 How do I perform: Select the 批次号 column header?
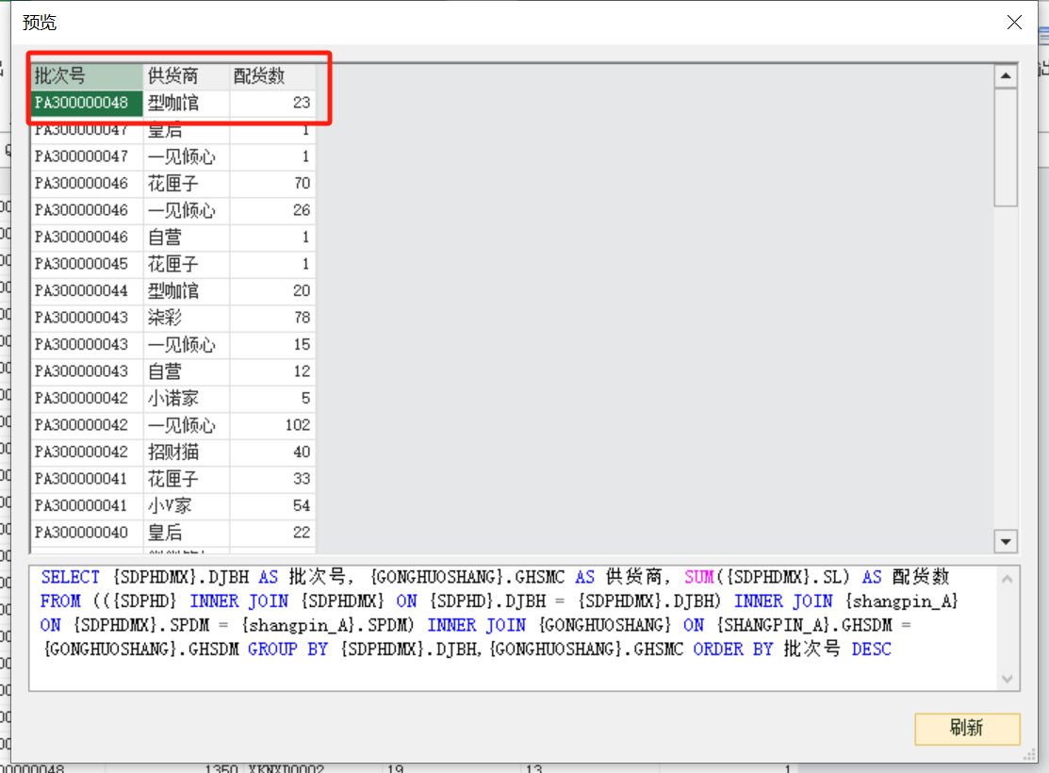tap(87, 75)
